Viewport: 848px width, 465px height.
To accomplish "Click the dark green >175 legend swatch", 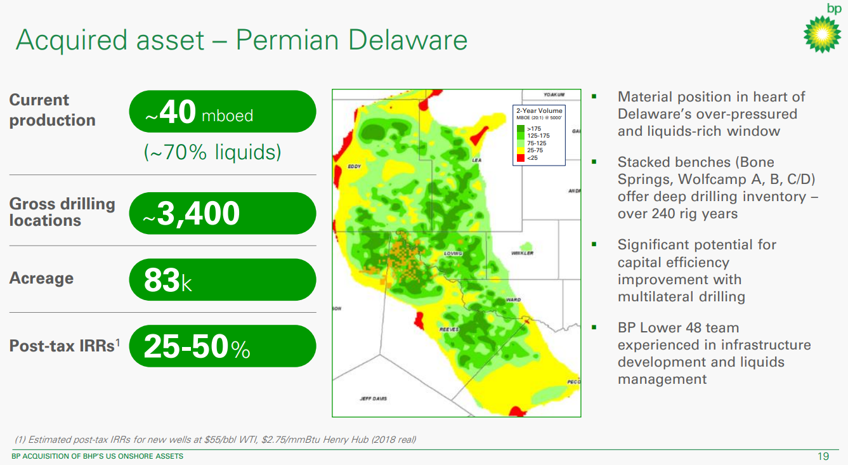I will point(521,129).
